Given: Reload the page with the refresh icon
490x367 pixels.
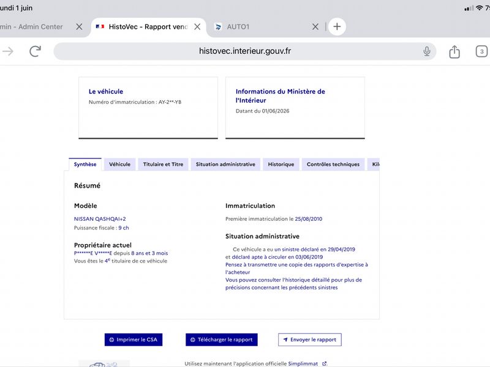Looking at the screenshot, I should click(35, 51).
